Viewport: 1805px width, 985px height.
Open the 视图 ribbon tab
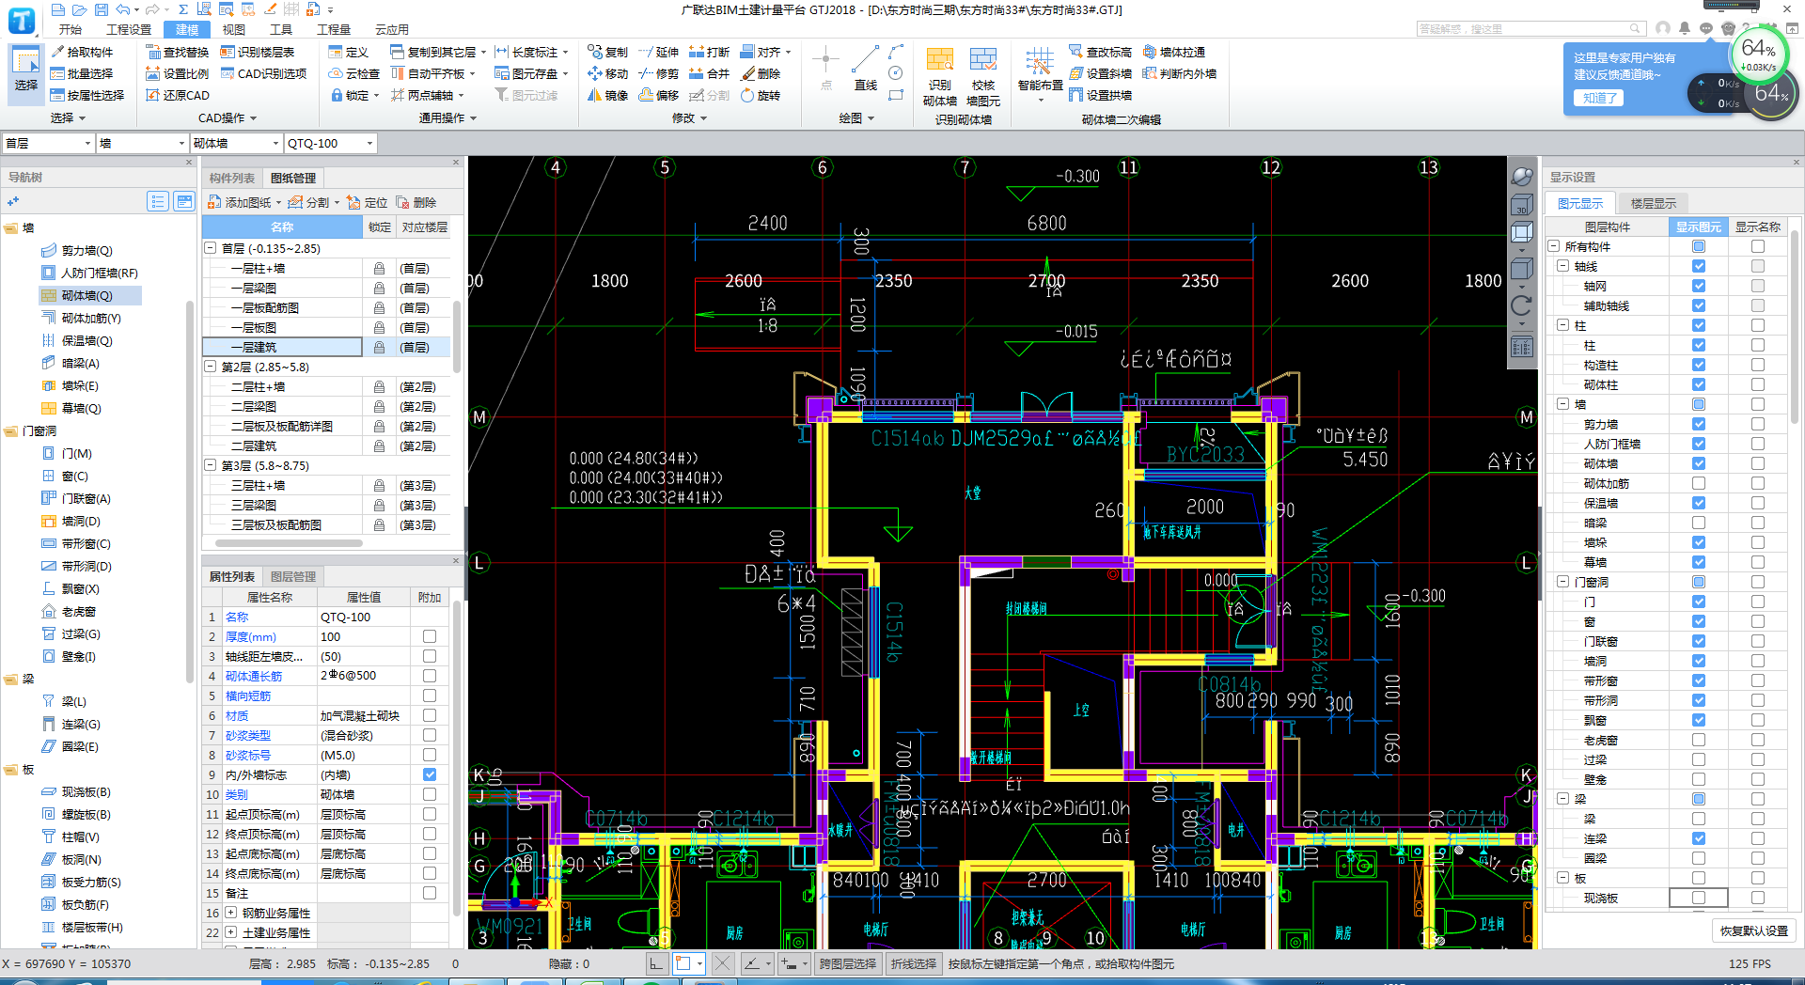(234, 29)
